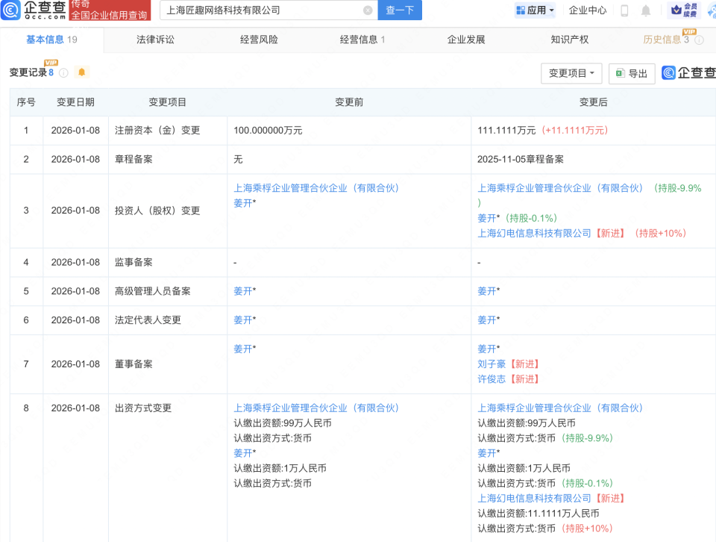
Task: Click the 会员续费 membership renewal icon
Action: tap(684, 10)
